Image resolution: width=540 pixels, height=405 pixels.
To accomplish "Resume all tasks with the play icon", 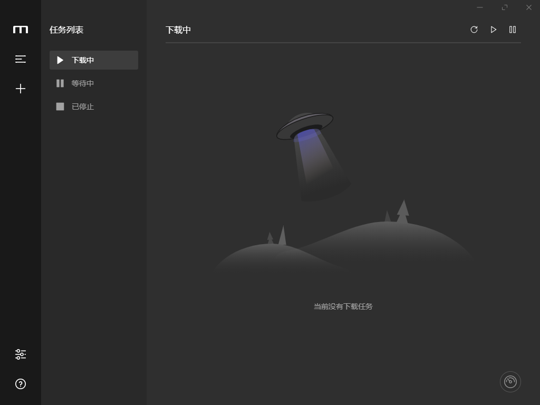I will pos(493,30).
